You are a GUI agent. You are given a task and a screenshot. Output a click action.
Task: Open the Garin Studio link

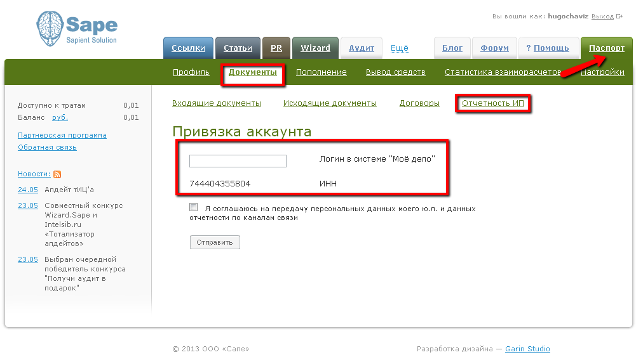[527, 349]
